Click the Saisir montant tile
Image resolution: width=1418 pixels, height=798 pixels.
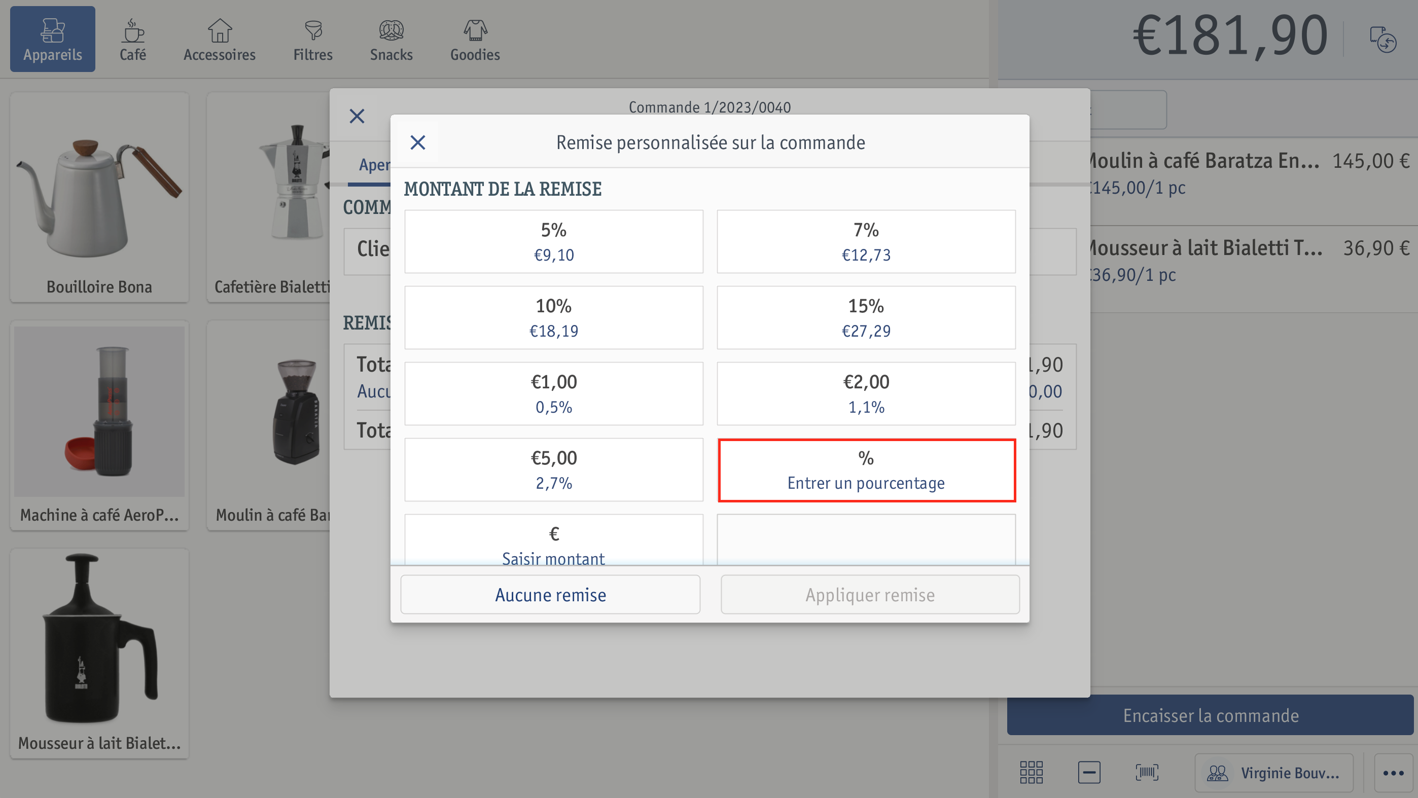554,540
